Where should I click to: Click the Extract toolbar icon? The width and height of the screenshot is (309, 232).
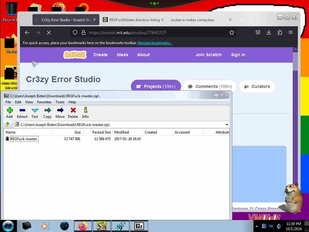point(22,113)
